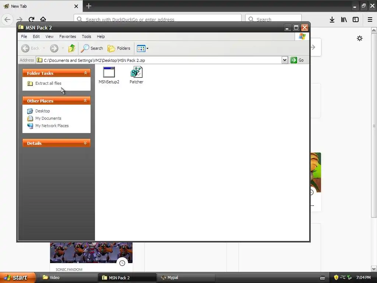Click inside the Address path field

(x=159, y=60)
